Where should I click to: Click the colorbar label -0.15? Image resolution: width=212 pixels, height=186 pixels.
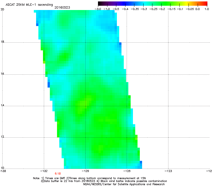[x=171, y=9]
